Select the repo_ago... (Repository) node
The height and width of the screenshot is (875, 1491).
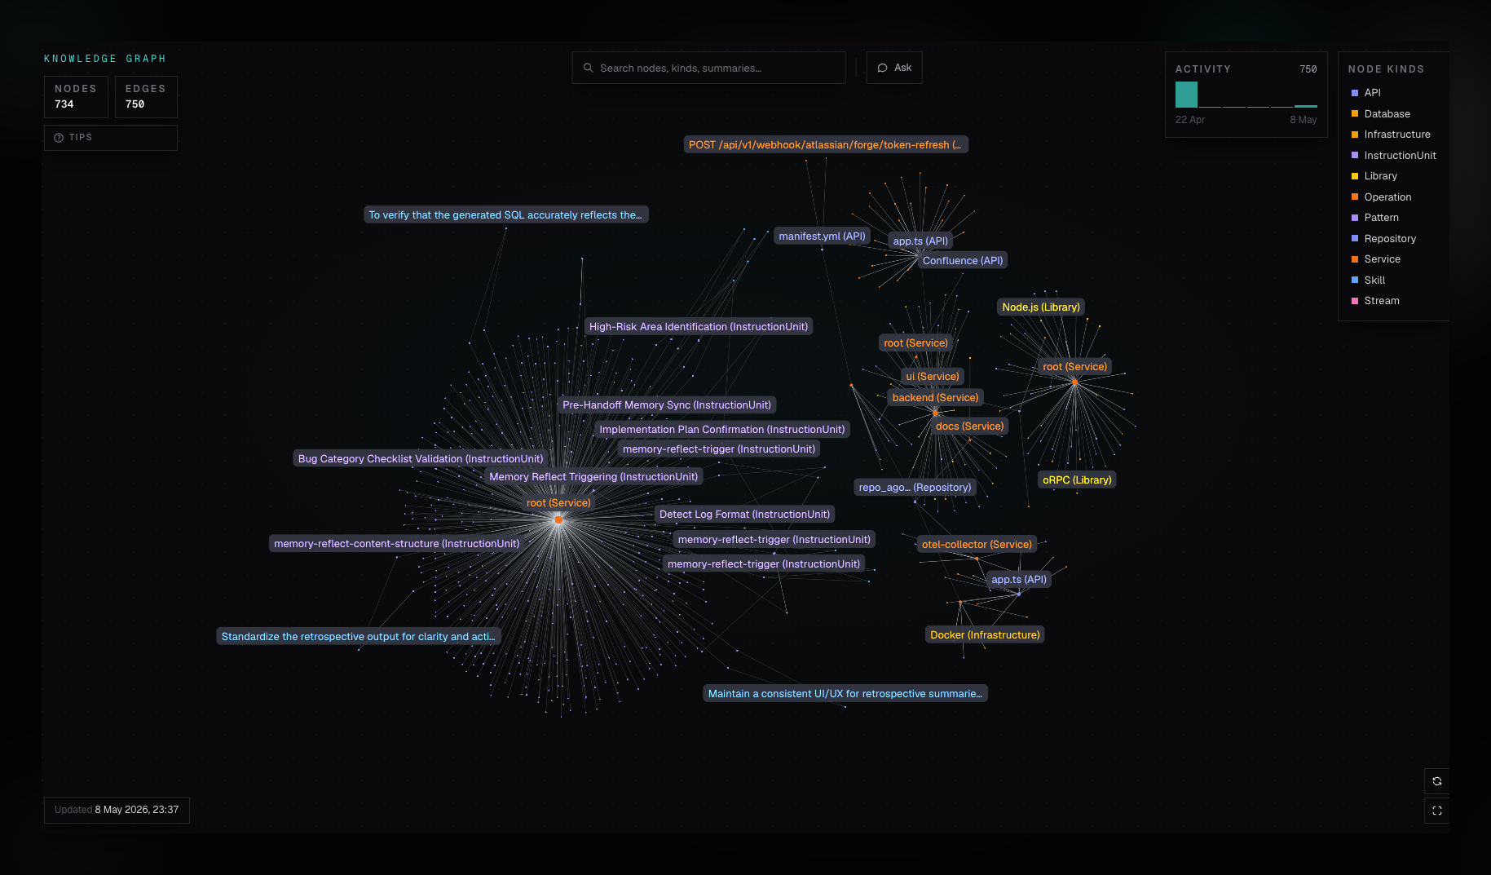tap(915, 488)
